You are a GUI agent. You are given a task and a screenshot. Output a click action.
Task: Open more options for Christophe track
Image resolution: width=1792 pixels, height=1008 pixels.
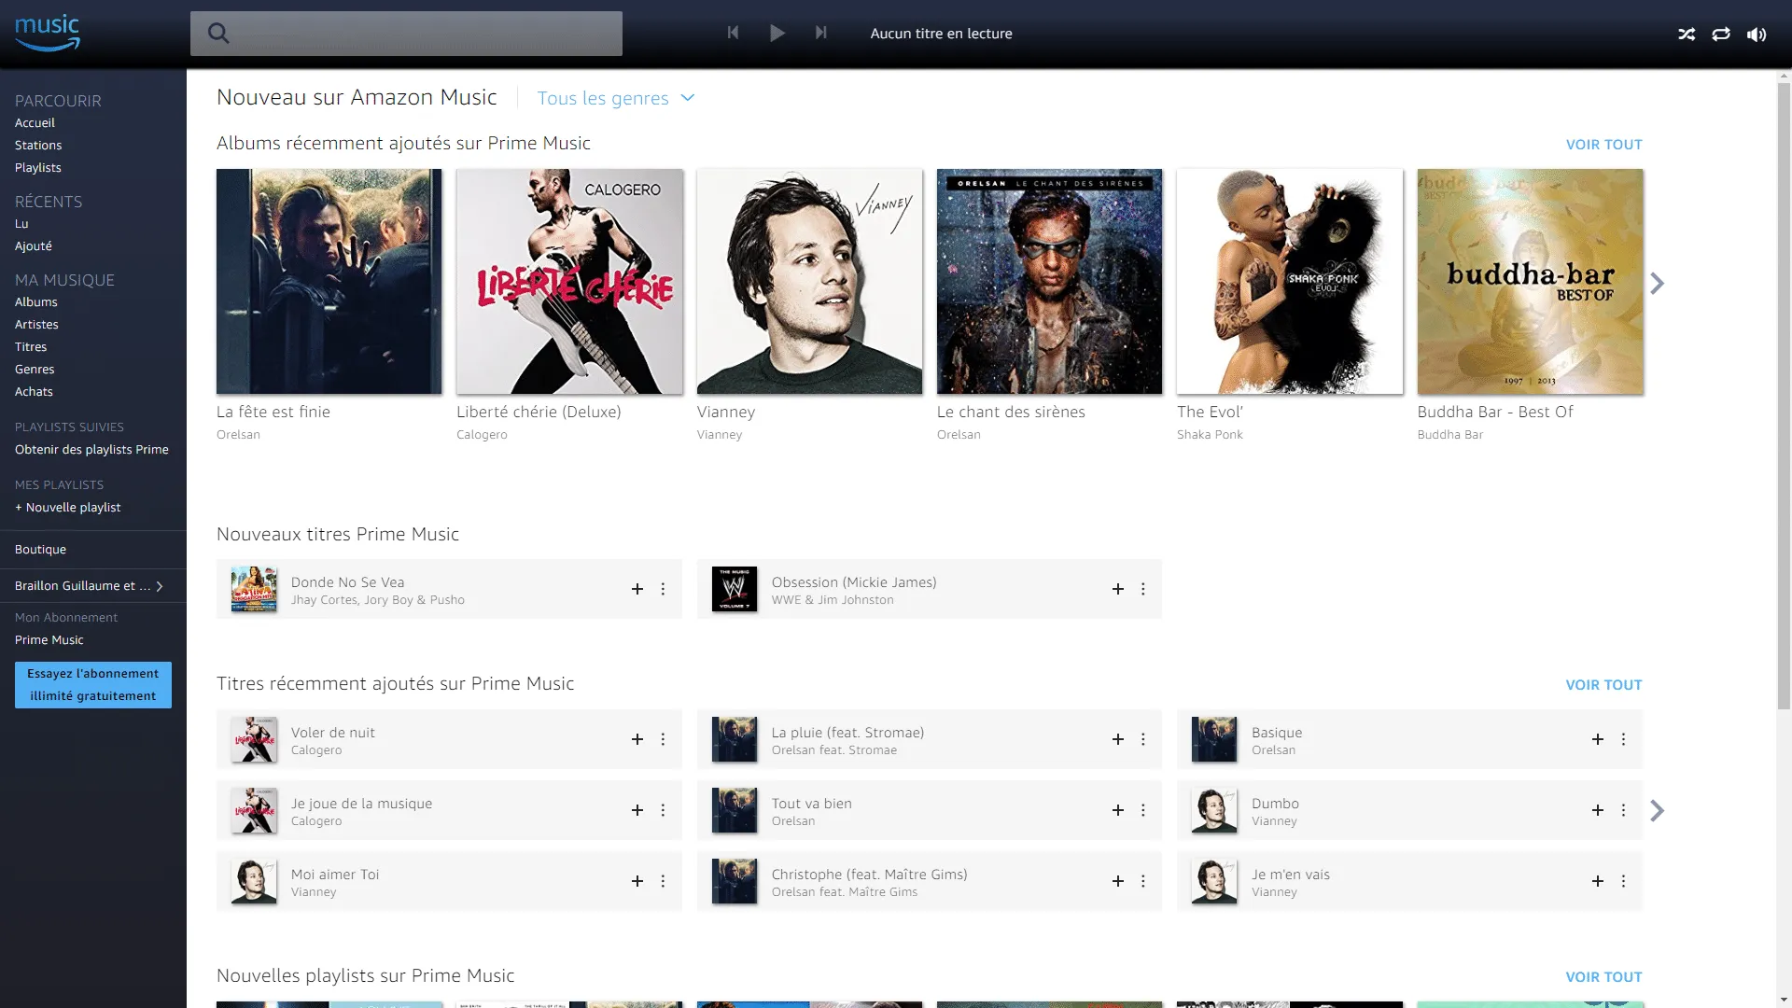[1142, 881]
